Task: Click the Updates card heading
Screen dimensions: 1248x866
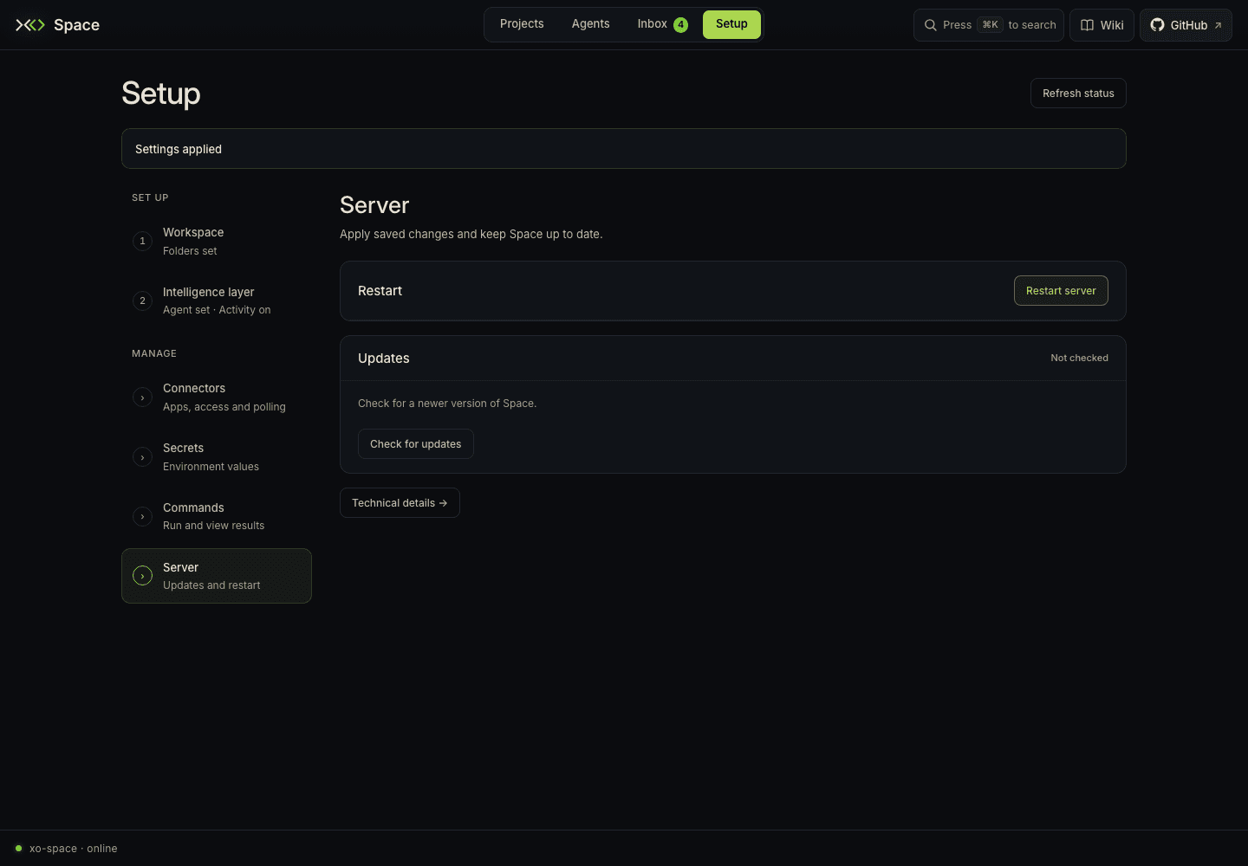Action: 384,359
